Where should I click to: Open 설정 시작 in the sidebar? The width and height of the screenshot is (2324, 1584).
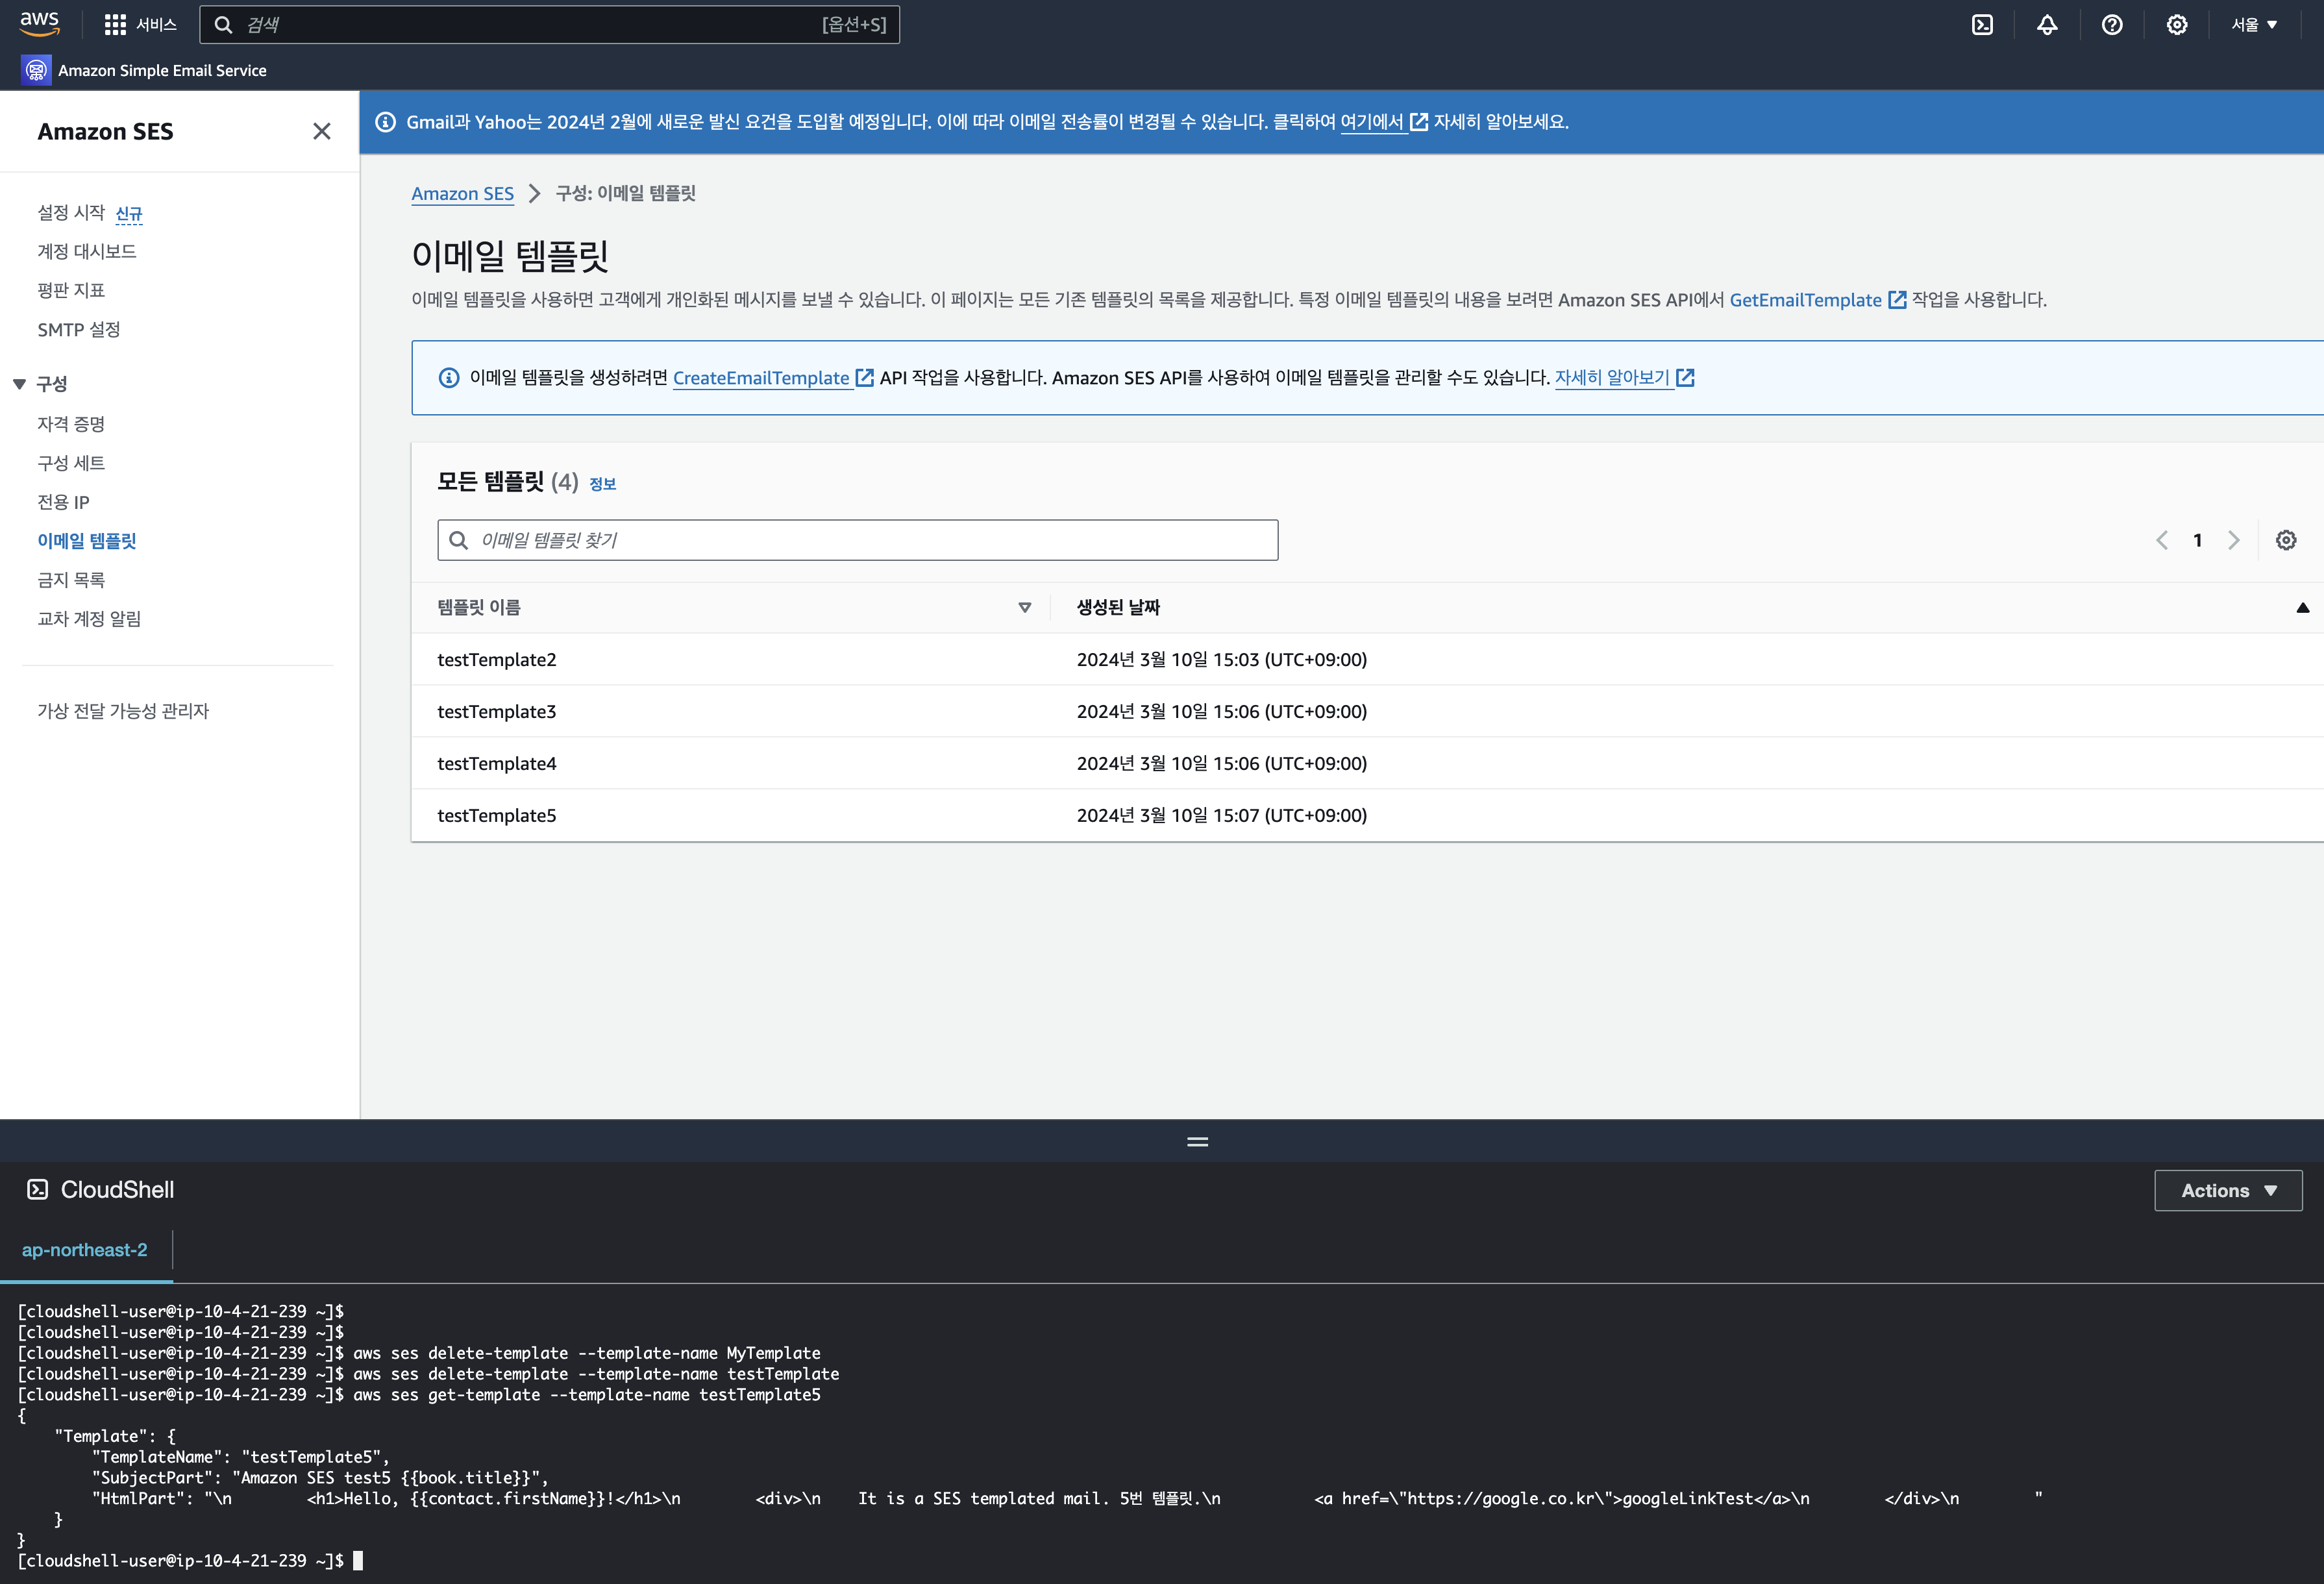pos(71,212)
